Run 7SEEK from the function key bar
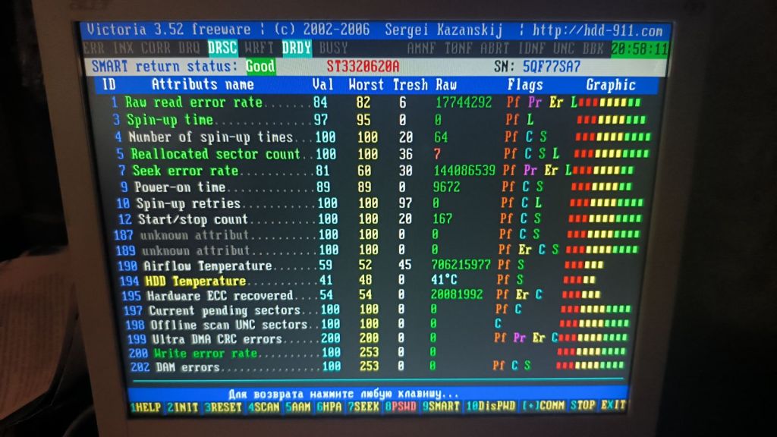 [x=363, y=407]
